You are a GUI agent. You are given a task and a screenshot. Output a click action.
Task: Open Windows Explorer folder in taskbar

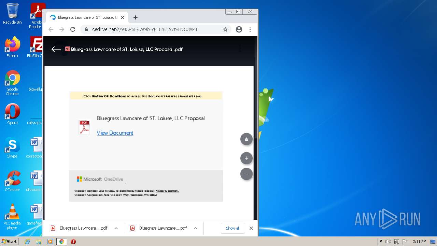pyautogui.click(x=39, y=242)
